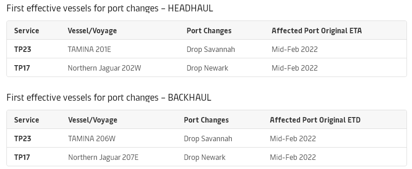This screenshot has width=412, height=169.
Task: Select the Service header in HEADHAUL table
Action: [x=27, y=31]
